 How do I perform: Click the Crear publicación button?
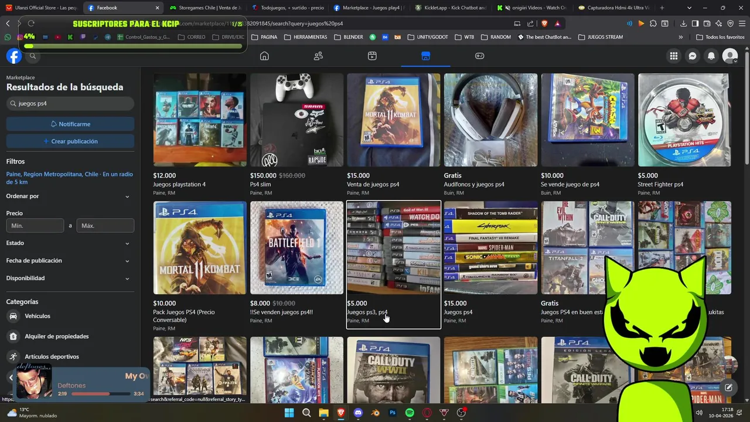click(70, 141)
